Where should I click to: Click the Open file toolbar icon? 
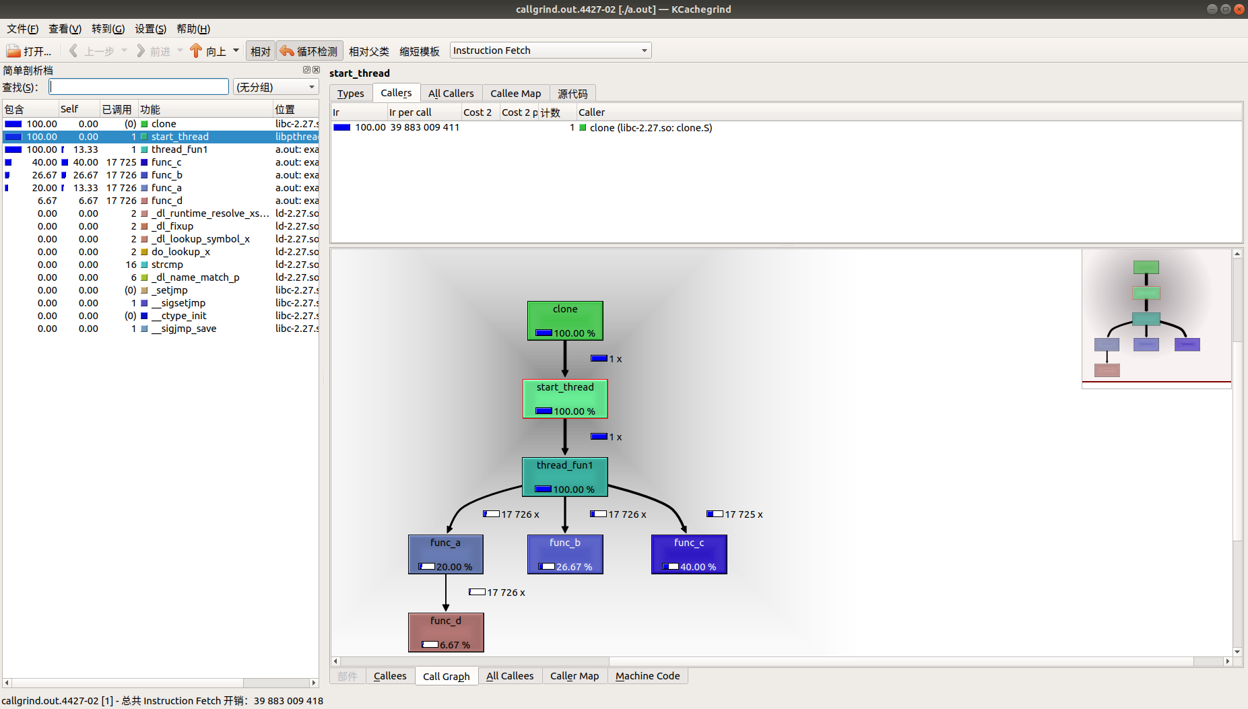click(13, 51)
